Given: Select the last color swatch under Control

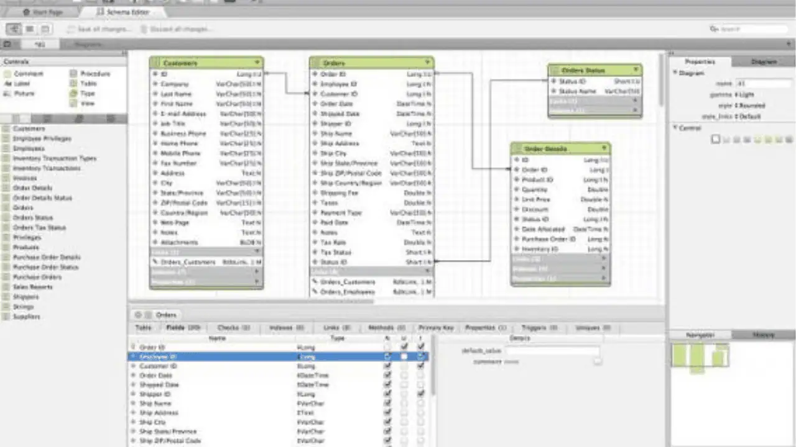Looking at the screenshot, I should 789,140.
